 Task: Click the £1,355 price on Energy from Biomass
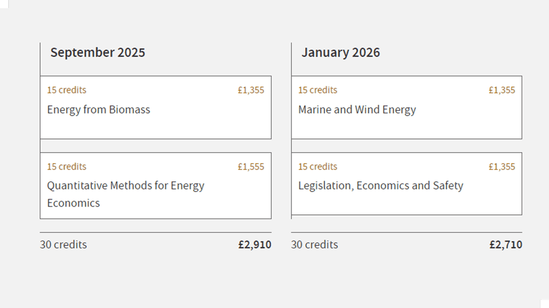[251, 90]
